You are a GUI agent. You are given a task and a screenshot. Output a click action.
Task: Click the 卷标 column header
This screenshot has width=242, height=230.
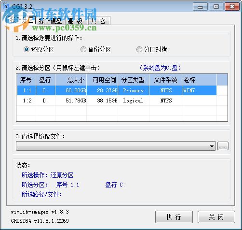200,80
